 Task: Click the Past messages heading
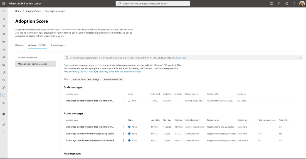(x=72, y=153)
